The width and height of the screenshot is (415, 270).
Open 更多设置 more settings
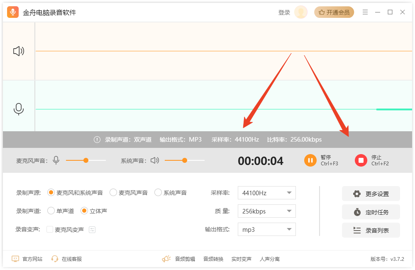pyautogui.click(x=371, y=194)
